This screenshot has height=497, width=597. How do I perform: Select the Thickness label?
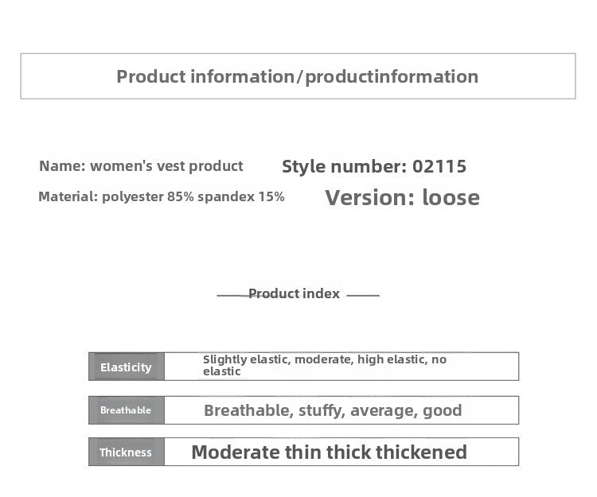coord(127,452)
